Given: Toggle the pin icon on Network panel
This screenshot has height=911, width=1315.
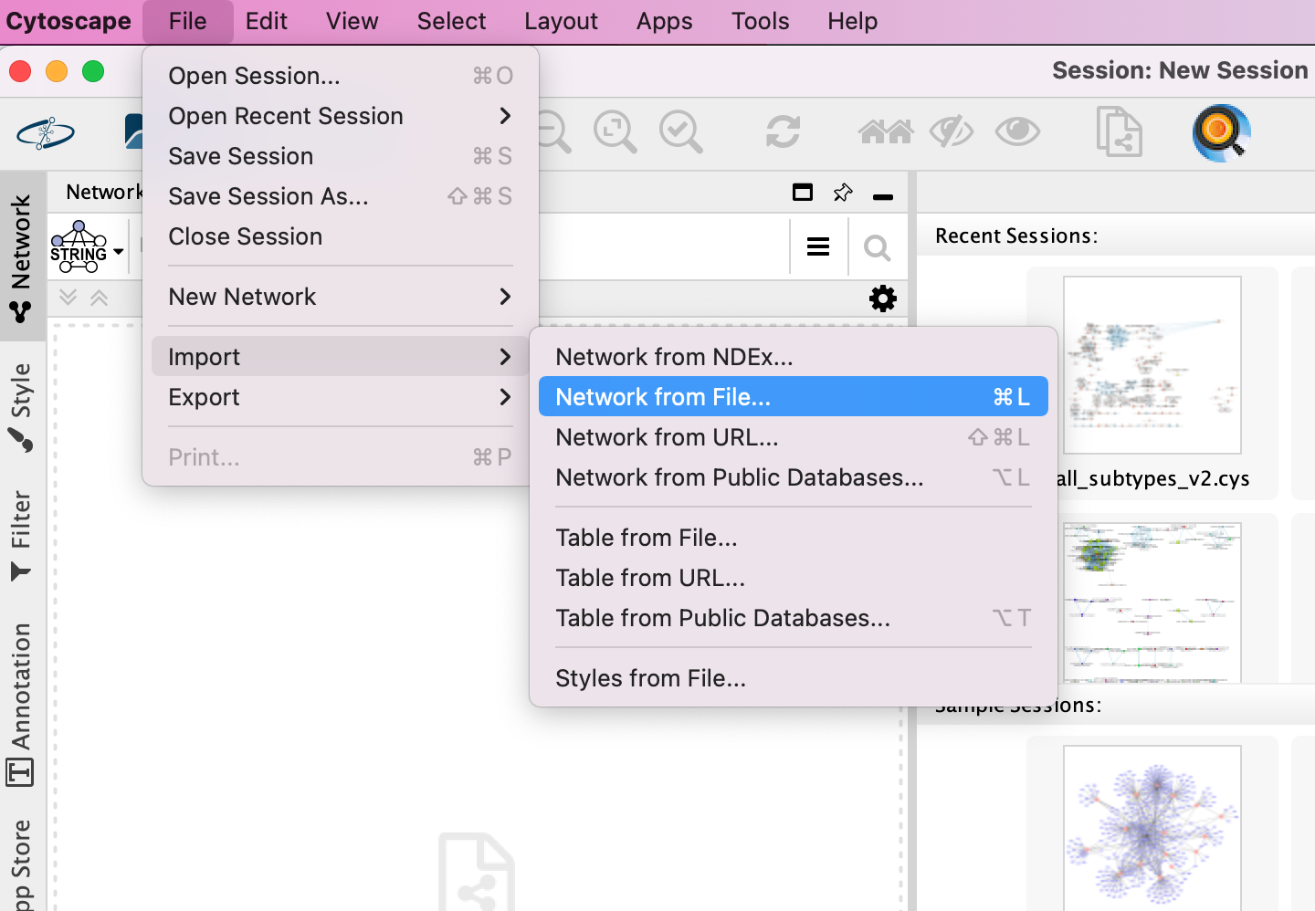Looking at the screenshot, I should (x=842, y=193).
